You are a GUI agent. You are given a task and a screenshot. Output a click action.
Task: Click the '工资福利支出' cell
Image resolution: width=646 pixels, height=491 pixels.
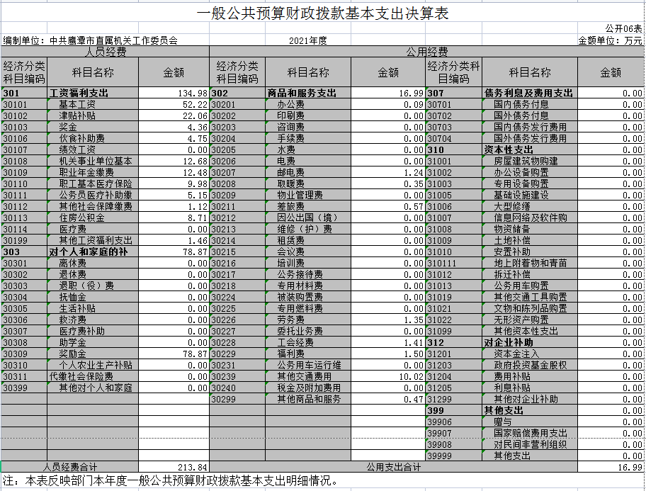[93, 93]
